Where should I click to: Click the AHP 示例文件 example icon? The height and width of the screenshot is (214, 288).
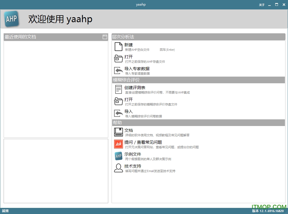pyautogui.click(x=118, y=156)
